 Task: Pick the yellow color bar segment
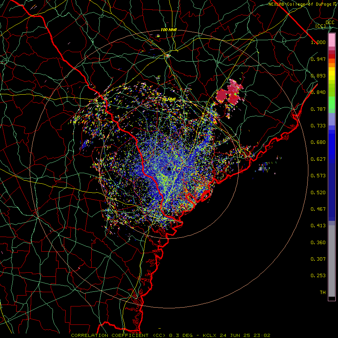click(332, 74)
